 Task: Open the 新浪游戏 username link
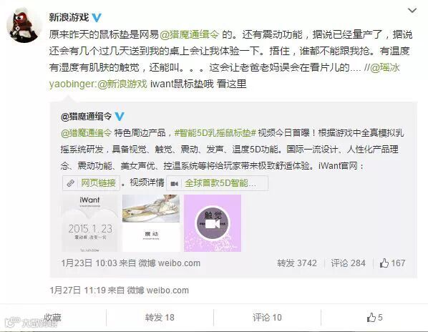[69, 17]
